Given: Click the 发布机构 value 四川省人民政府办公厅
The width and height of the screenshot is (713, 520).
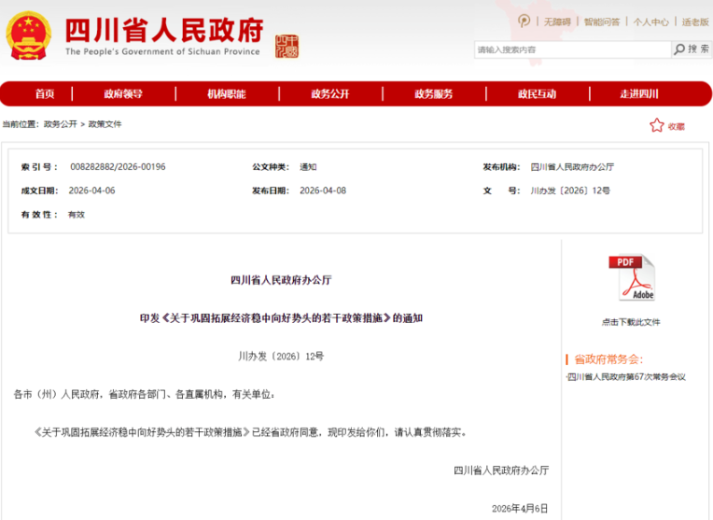Looking at the screenshot, I should tap(572, 167).
